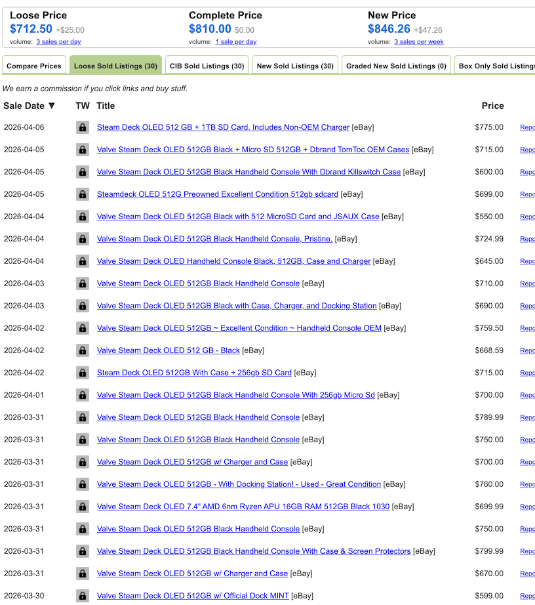Open Box Only Sold Listings tab
The height and width of the screenshot is (605, 535).
(x=495, y=66)
